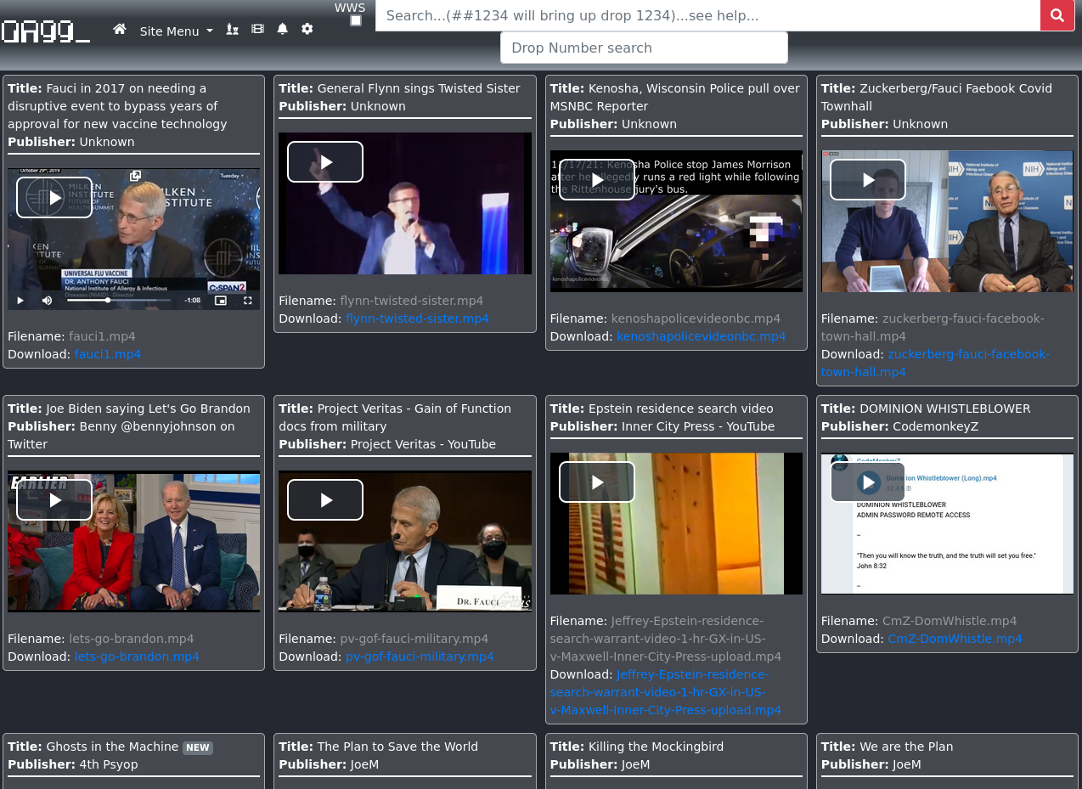Viewport: 1082px width, 789px height.
Task: Download kenoshapolicevideonbc.mp4
Action: click(x=702, y=336)
